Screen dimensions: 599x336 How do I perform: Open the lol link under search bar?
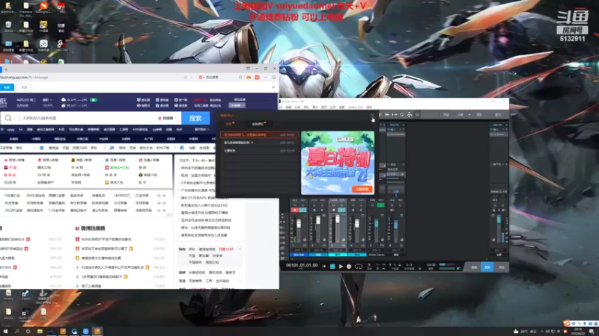point(20,129)
